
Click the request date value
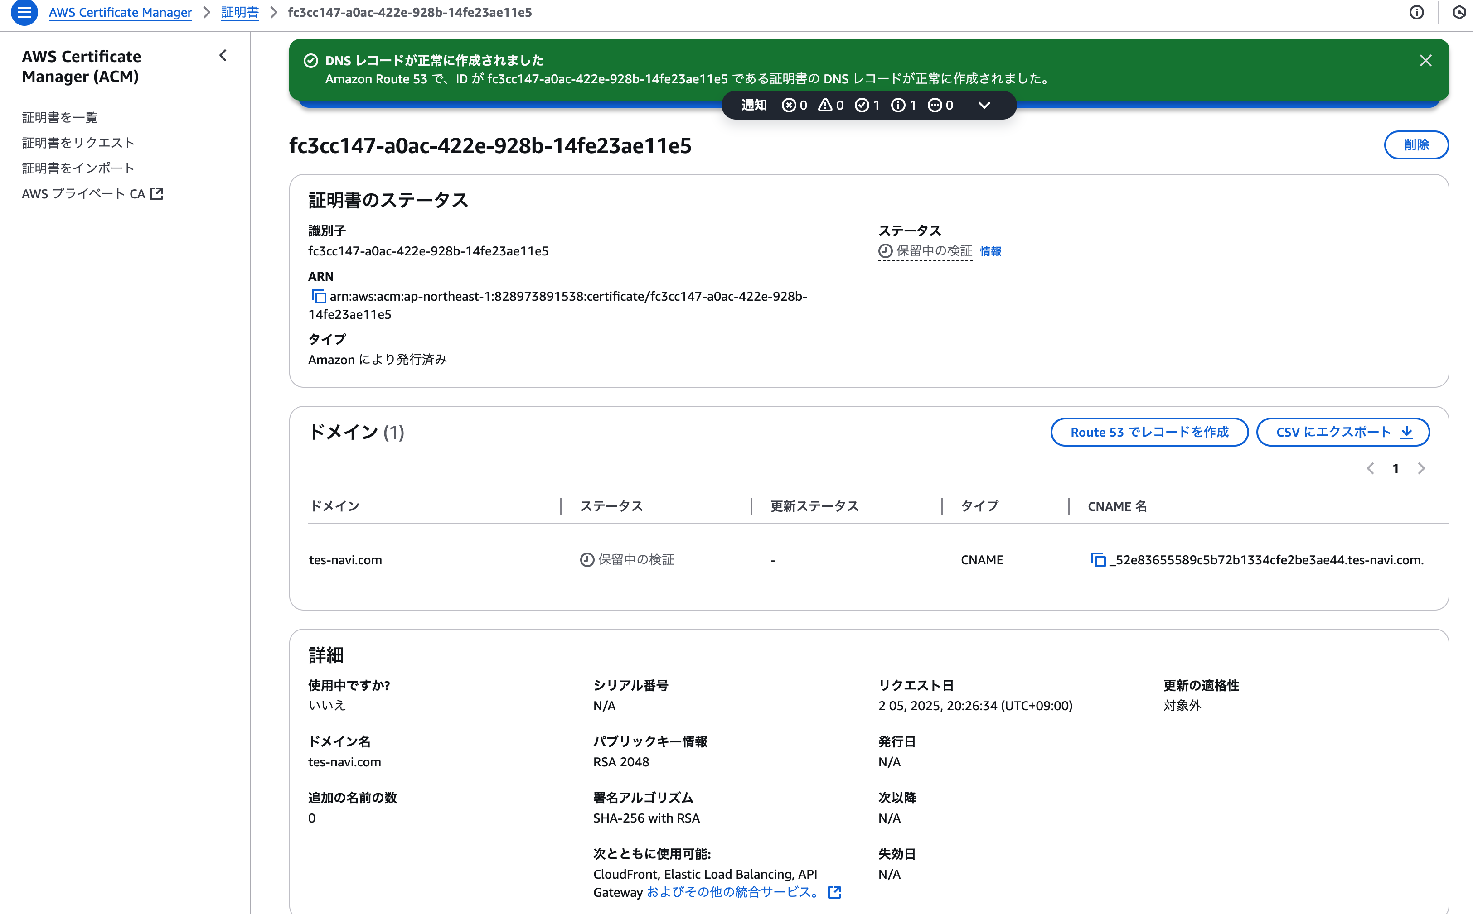click(x=975, y=706)
